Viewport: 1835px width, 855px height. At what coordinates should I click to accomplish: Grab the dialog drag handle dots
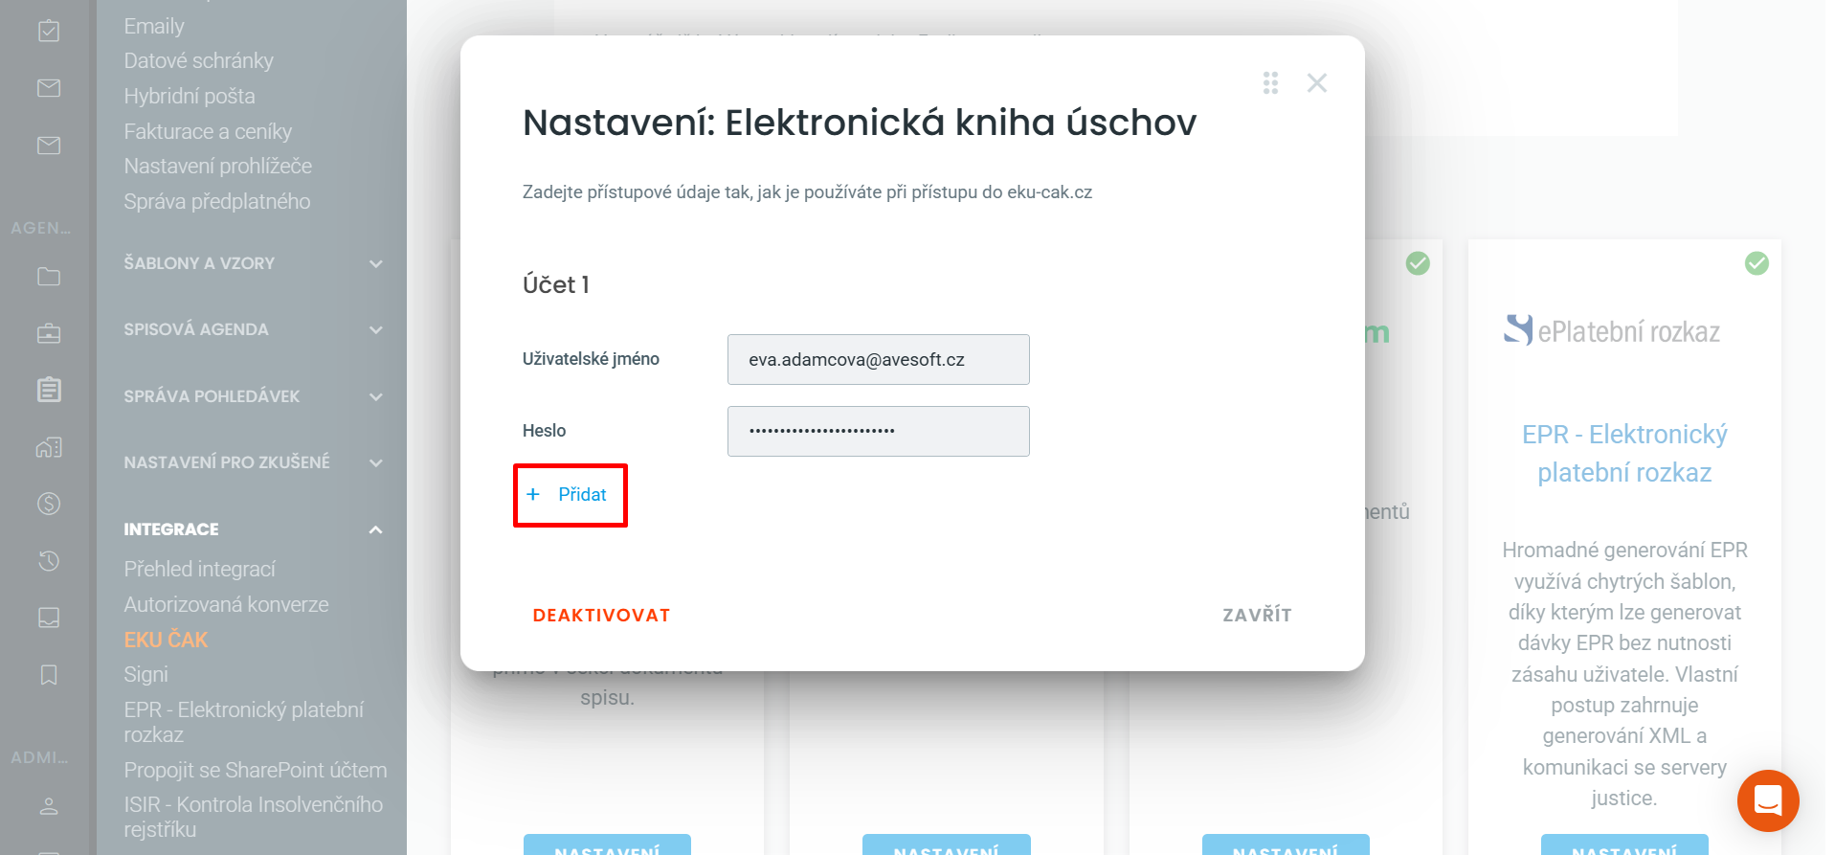click(1270, 83)
